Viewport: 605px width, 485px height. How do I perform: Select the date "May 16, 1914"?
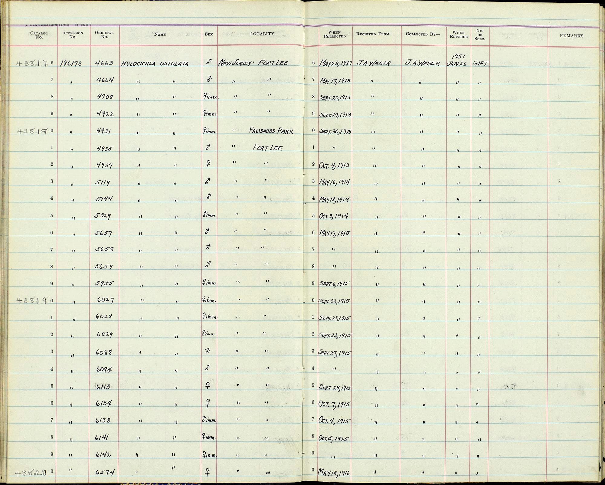coord(335,182)
